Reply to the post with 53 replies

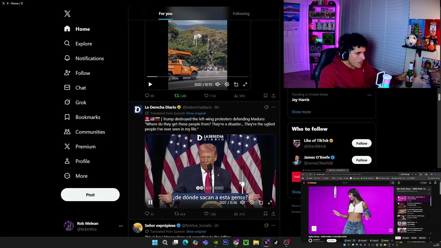150,214
